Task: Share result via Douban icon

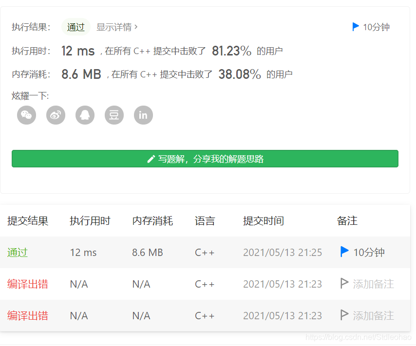Action: pos(114,115)
